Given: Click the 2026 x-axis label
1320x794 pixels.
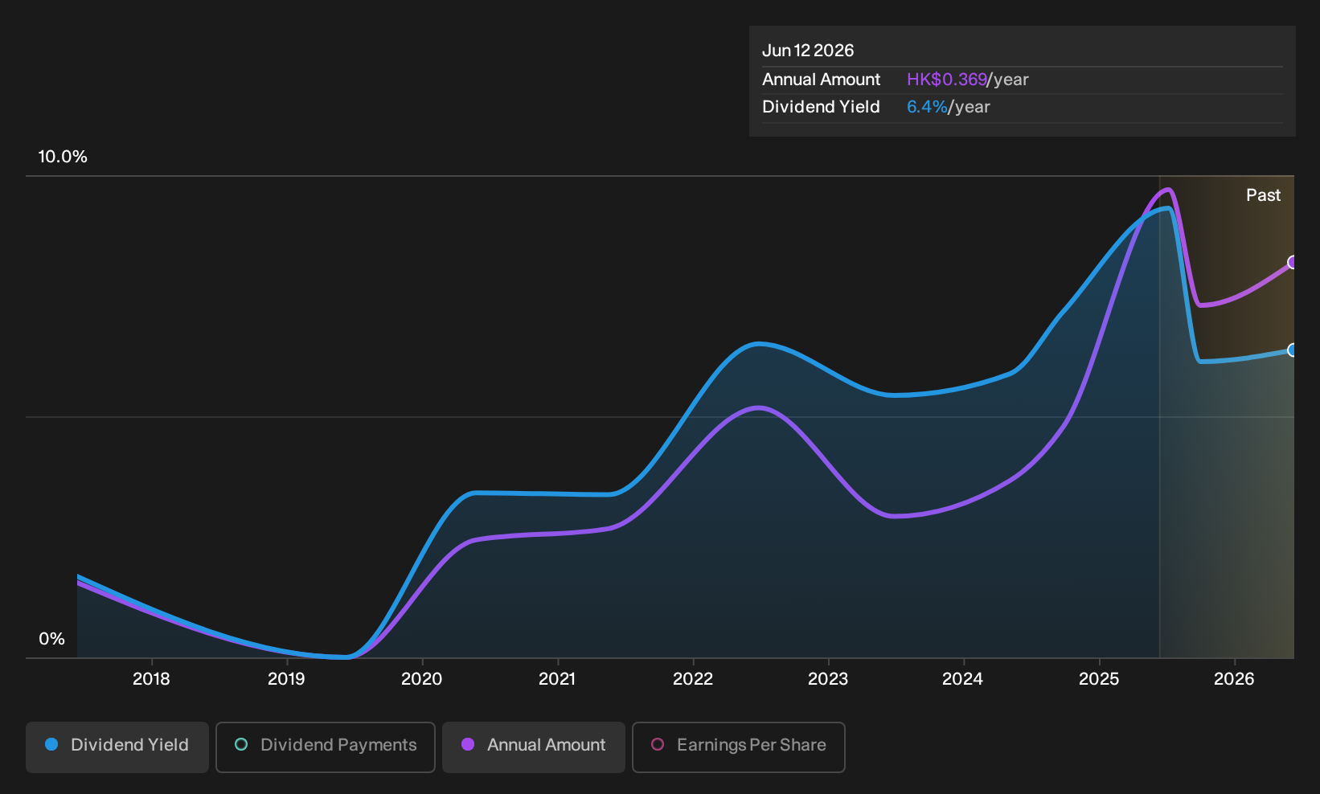Looking at the screenshot, I should 1234,679.
